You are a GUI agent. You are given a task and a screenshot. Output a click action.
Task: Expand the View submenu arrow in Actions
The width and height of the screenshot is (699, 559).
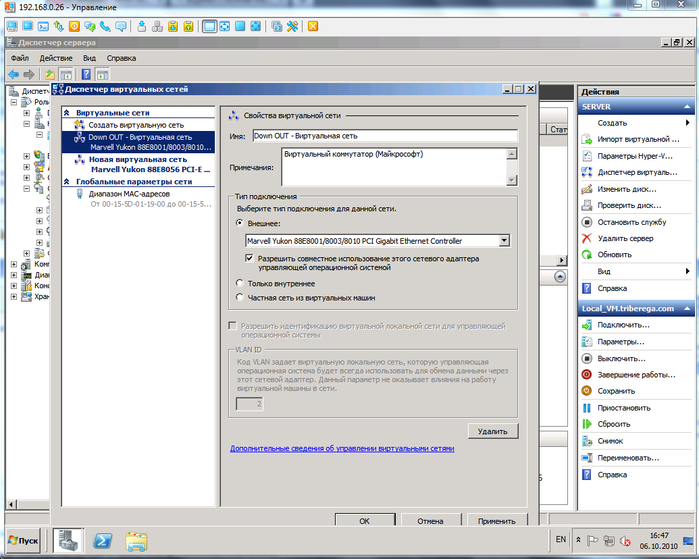tap(688, 271)
